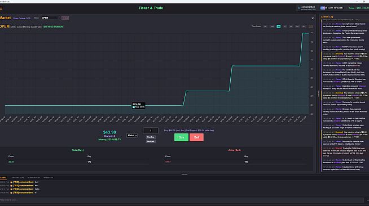Screen dimensions: 369x206
Task: Click the news entry about unemployment historic low
Action: pyautogui.click(x=345, y=25)
